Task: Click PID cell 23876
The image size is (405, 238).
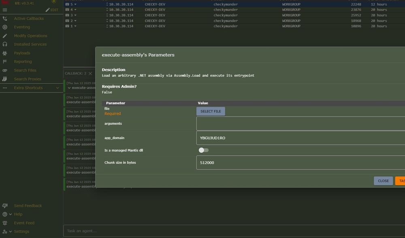Action: click(356, 10)
